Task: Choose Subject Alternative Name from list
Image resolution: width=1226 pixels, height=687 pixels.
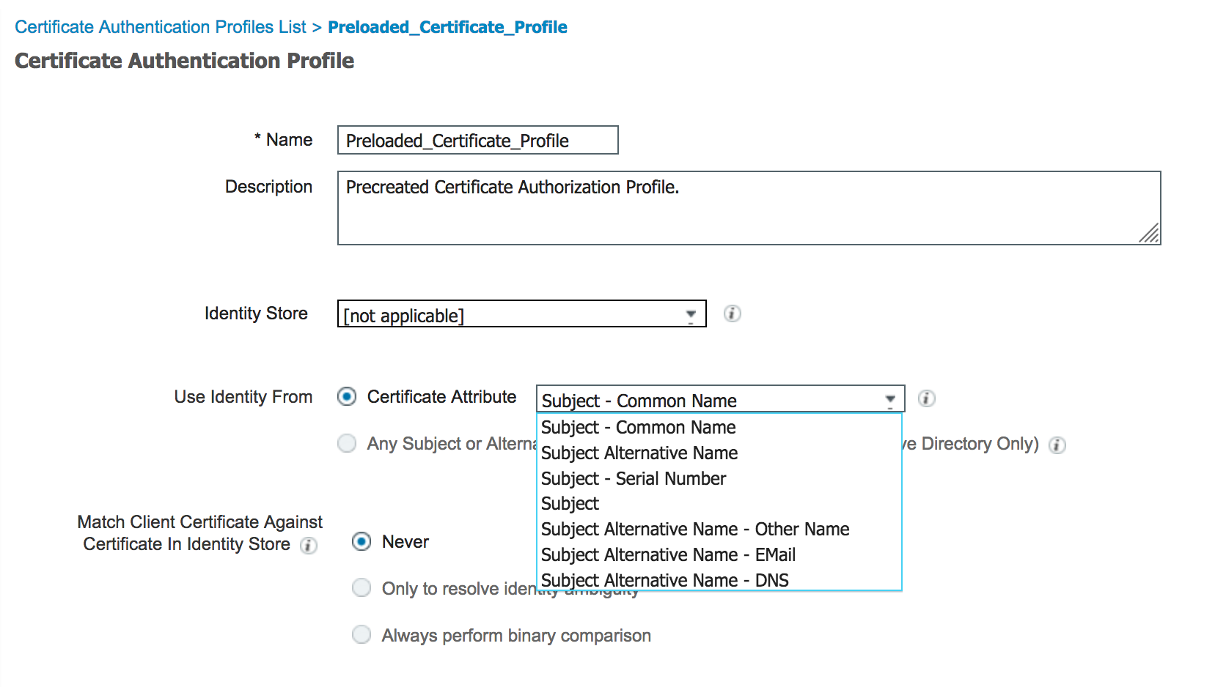Action: pos(639,453)
